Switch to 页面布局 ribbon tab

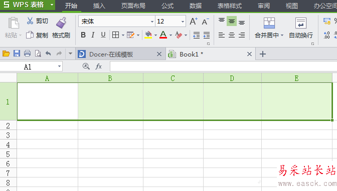[133, 6]
